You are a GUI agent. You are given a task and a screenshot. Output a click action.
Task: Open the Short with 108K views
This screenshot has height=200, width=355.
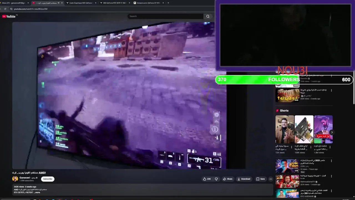point(304,129)
